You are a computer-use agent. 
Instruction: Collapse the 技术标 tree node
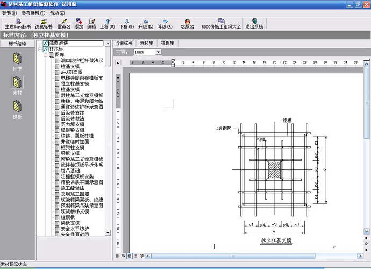[40, 49]
